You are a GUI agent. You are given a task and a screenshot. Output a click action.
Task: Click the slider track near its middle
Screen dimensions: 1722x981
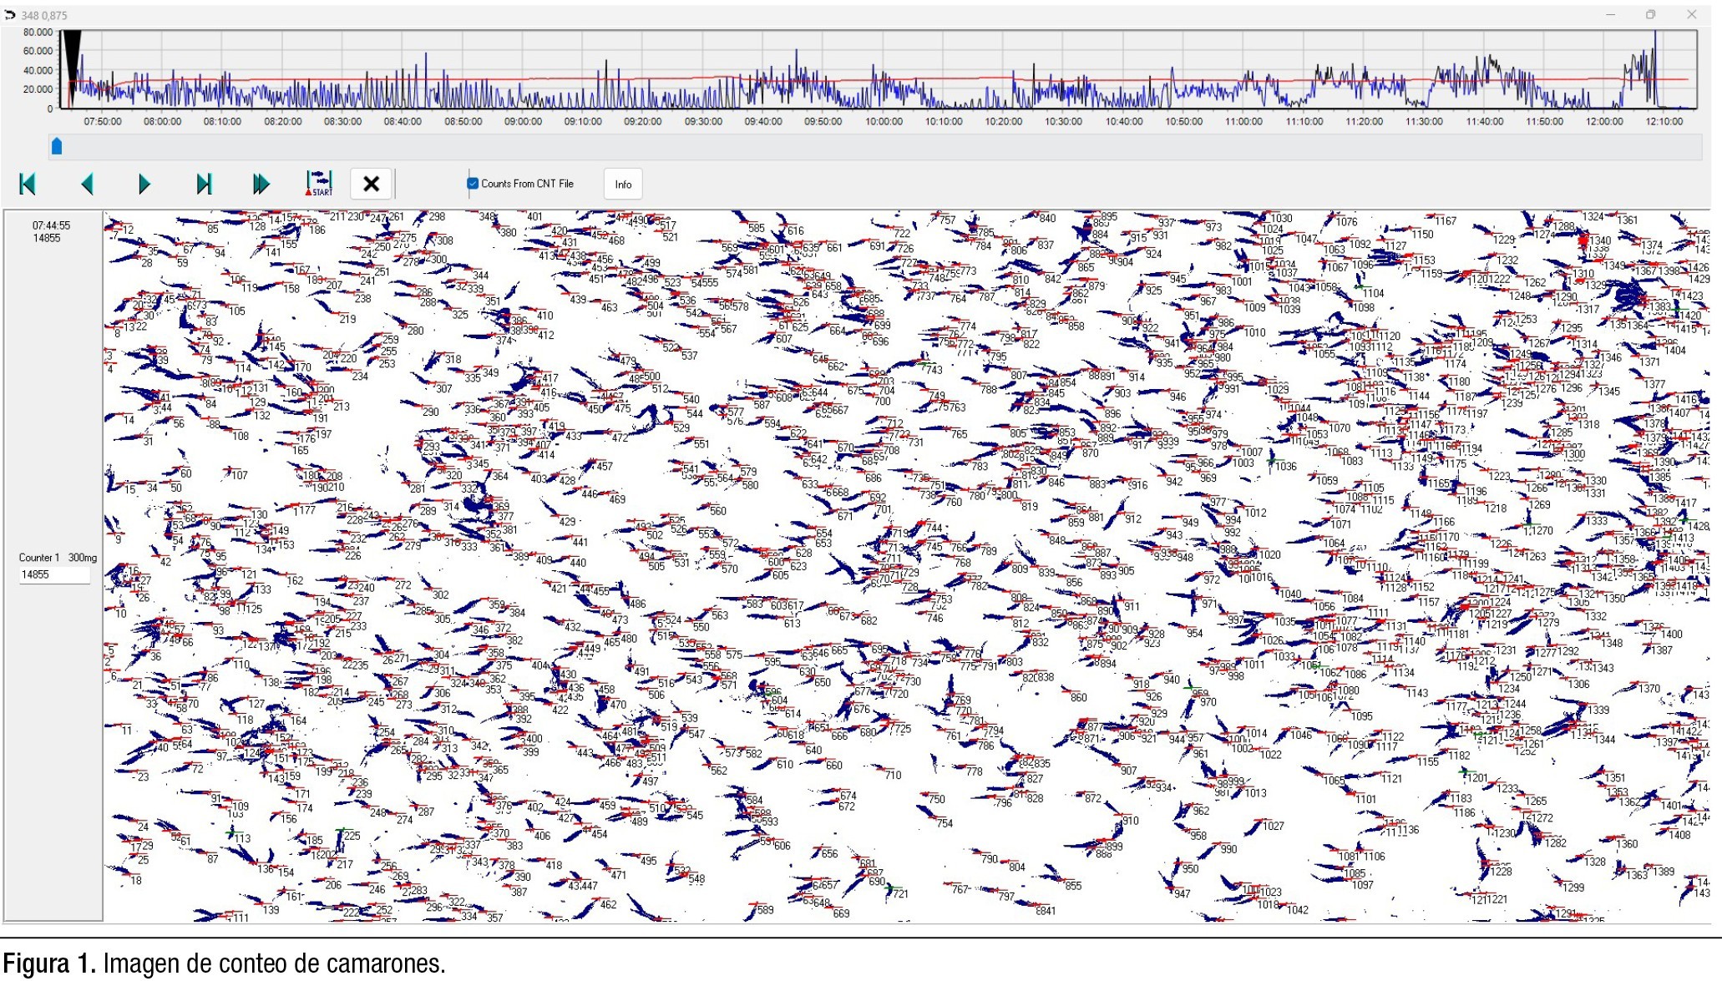pyautogui.click(x=877, y=147)
